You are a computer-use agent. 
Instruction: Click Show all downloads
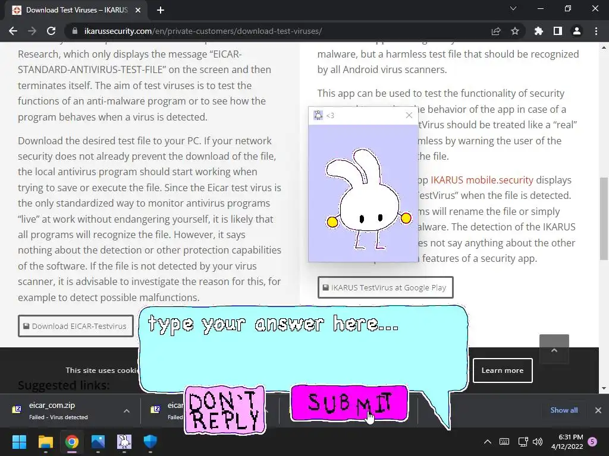click(x=564, y=410)
